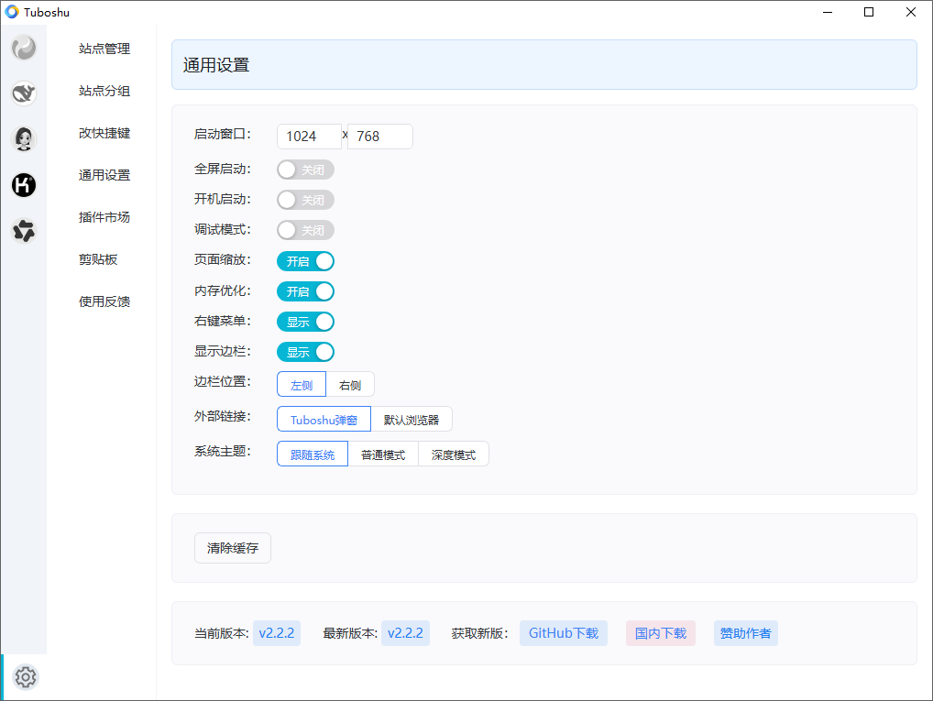Choose Tuboshu弹窗 for external links
933x701 pixels.
(x=324, y=420)
